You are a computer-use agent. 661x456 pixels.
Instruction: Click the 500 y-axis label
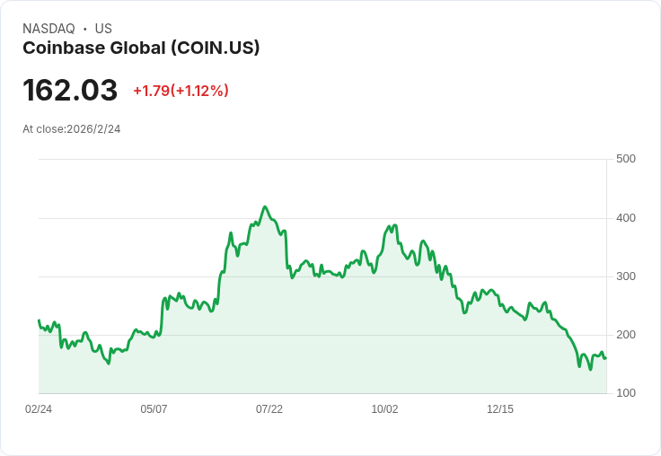[625, 159]
